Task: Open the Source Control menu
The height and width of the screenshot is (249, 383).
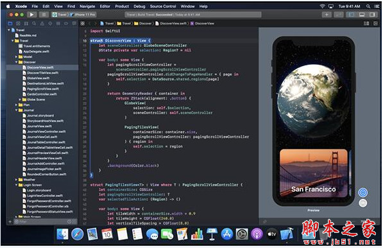Action: tap(163, 6)
